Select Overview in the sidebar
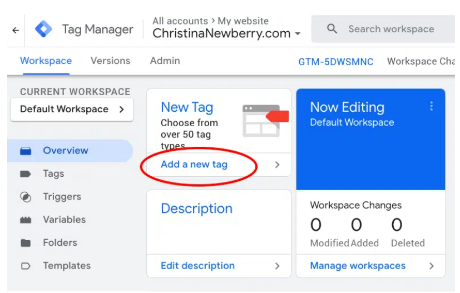Screen dimensions: 460x293 [70, 151]
